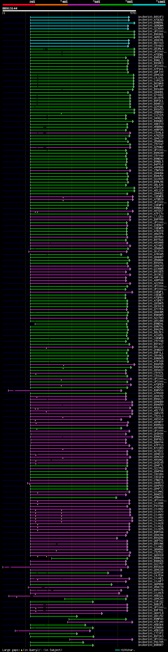168x652 pixels.
Task: Pick the UniRef100_A7PI69 row label
Action: 151,362
